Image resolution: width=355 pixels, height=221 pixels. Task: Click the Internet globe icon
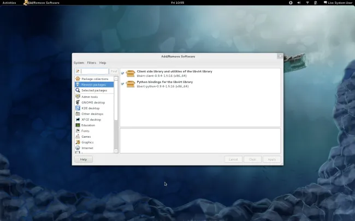click(x=78, y=148)
